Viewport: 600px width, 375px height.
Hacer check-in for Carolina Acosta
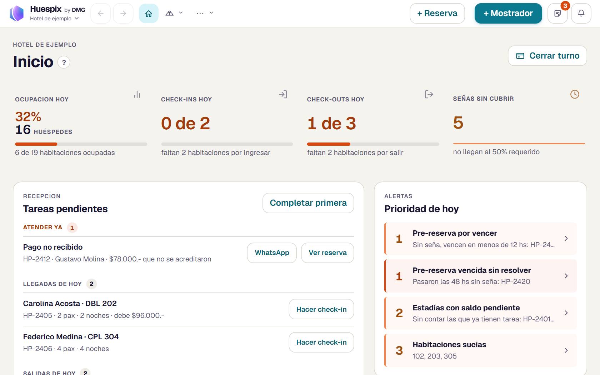point(321,309)
